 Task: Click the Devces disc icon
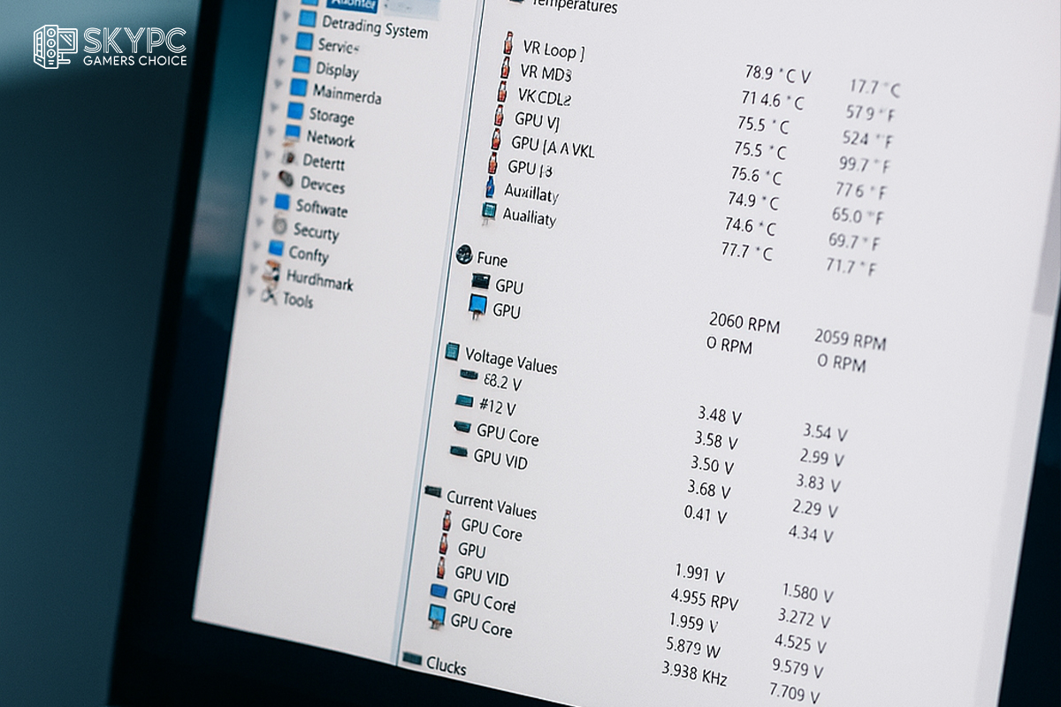pos(286,179)
